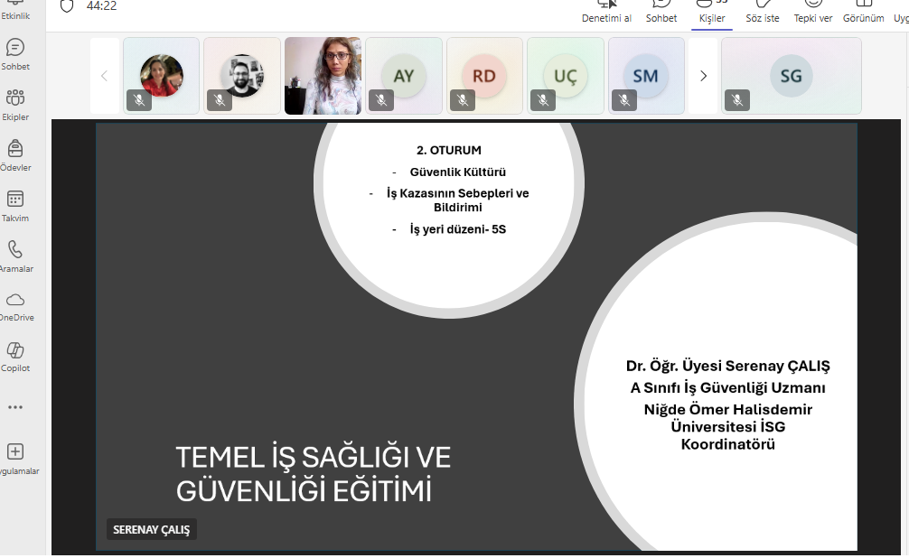Open OneDrive from the sidebar
This screenshot has width=909, height=558.
tap(15, 302)
